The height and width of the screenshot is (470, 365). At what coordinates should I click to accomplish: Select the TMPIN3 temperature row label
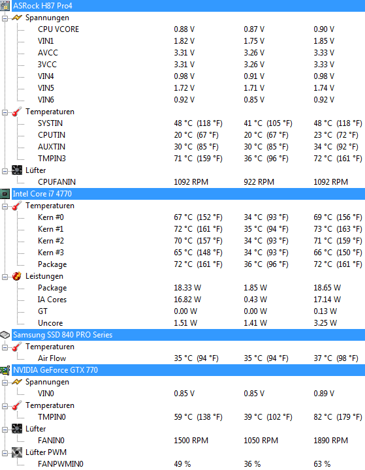point(52,158)
